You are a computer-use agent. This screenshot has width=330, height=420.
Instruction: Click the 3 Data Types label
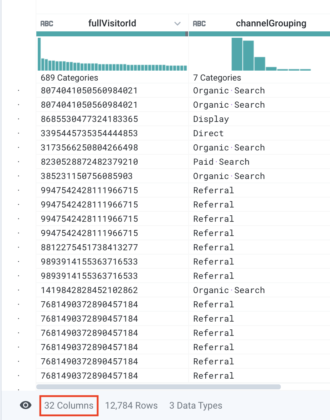(x=196, y=405)
